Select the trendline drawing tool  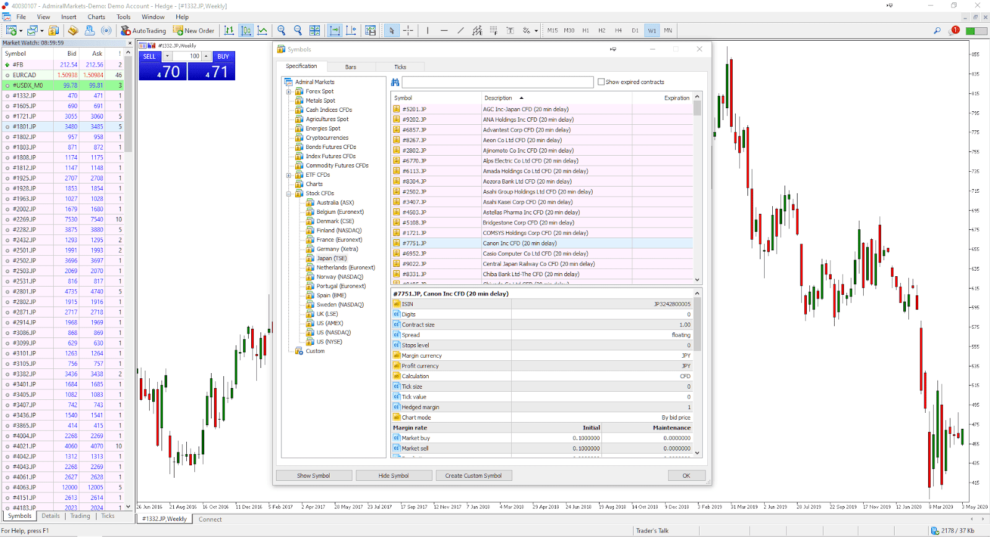tap(460, 30)
